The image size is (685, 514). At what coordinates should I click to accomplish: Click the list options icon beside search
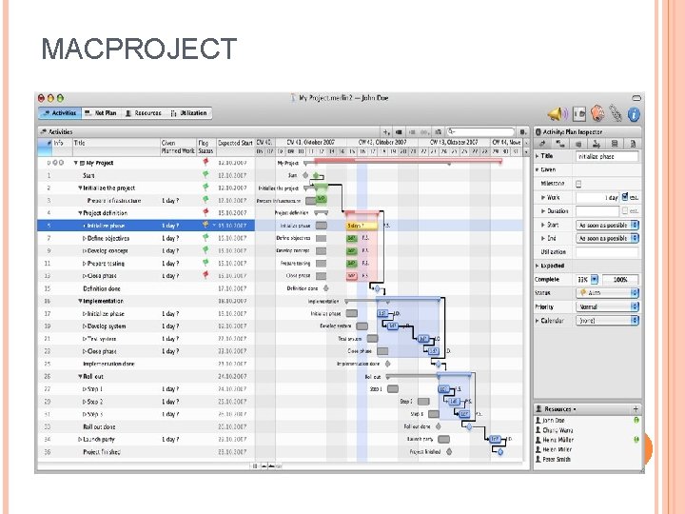[x=522, y=132]
